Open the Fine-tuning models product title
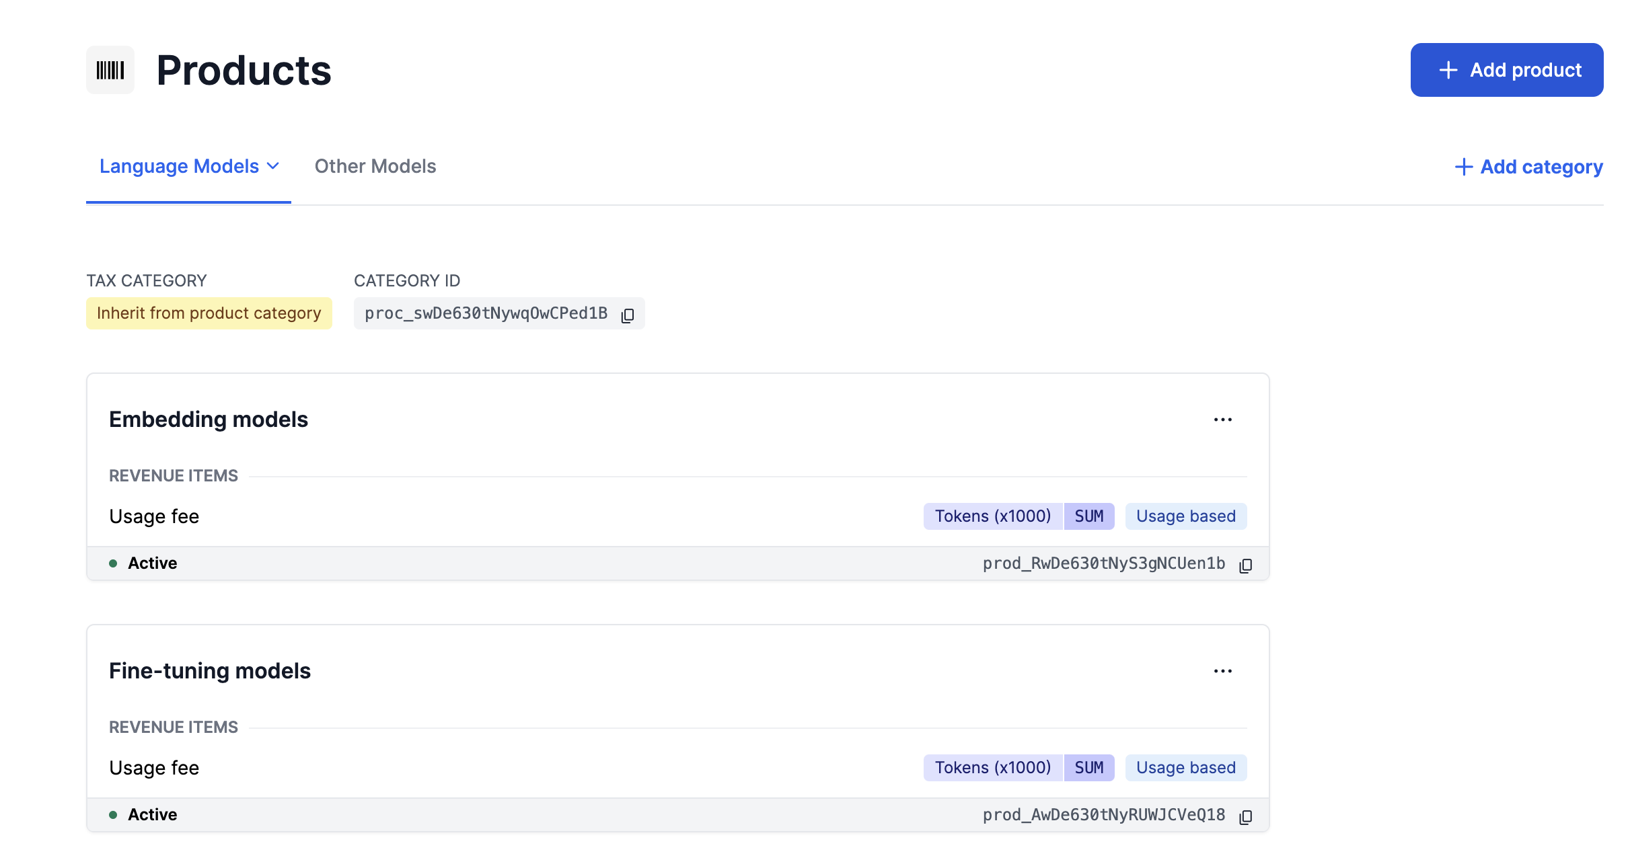The image size is (1628, 866). pos(209,671)
